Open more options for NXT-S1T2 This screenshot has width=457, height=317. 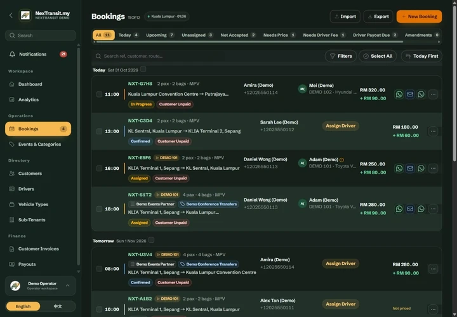(x=433, y=209)
